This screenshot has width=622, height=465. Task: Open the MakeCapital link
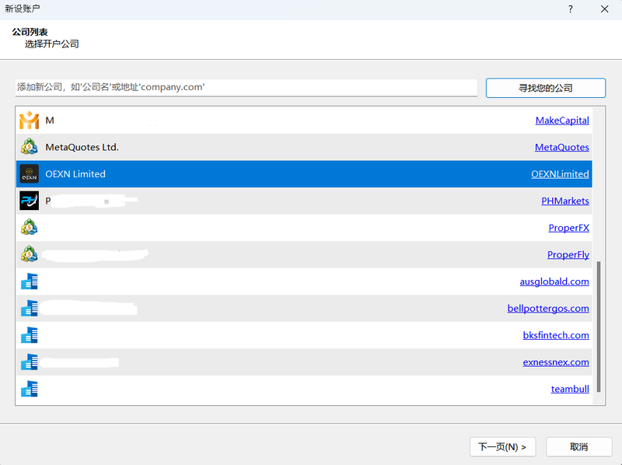pos(562,121)
